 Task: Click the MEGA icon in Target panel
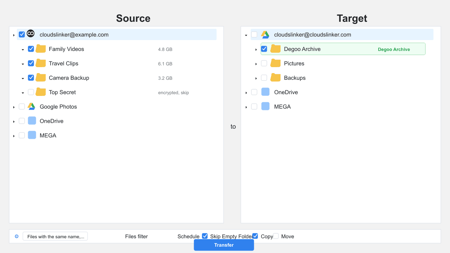(x=265, y=106)
